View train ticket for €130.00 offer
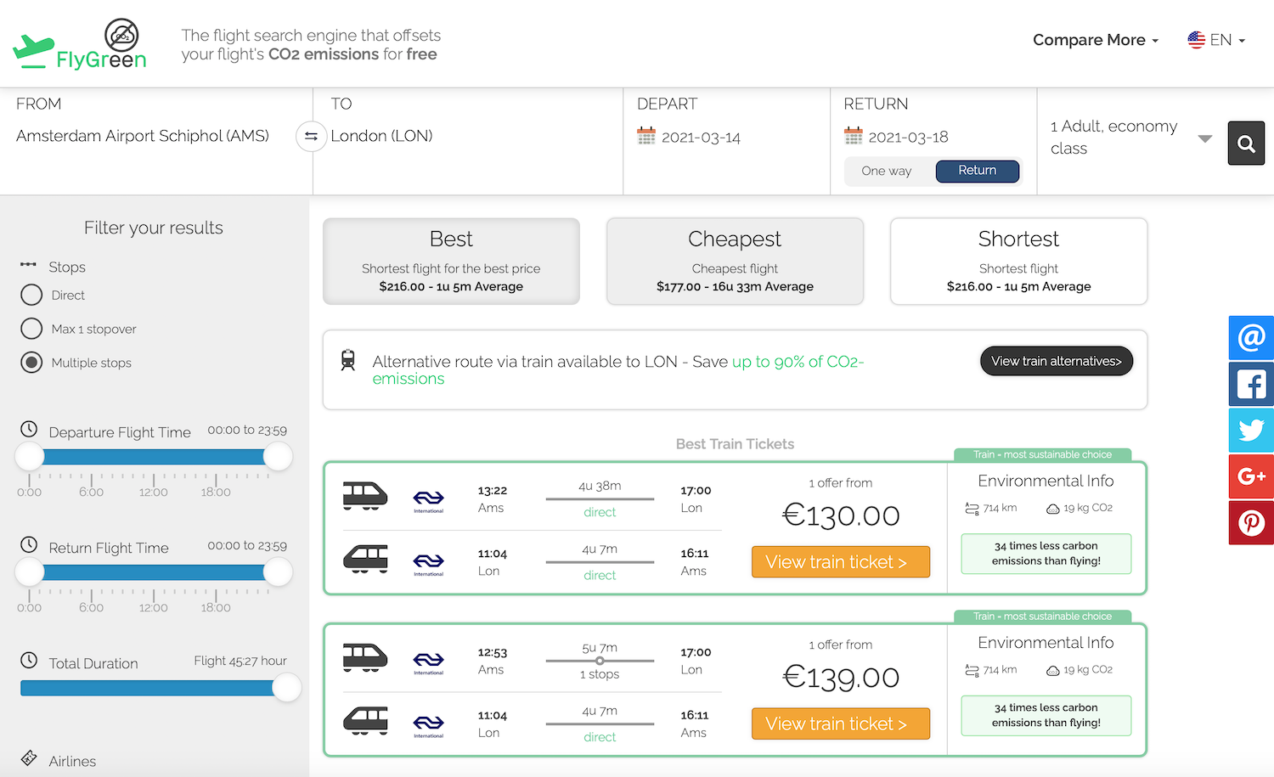 coord(841,562)
